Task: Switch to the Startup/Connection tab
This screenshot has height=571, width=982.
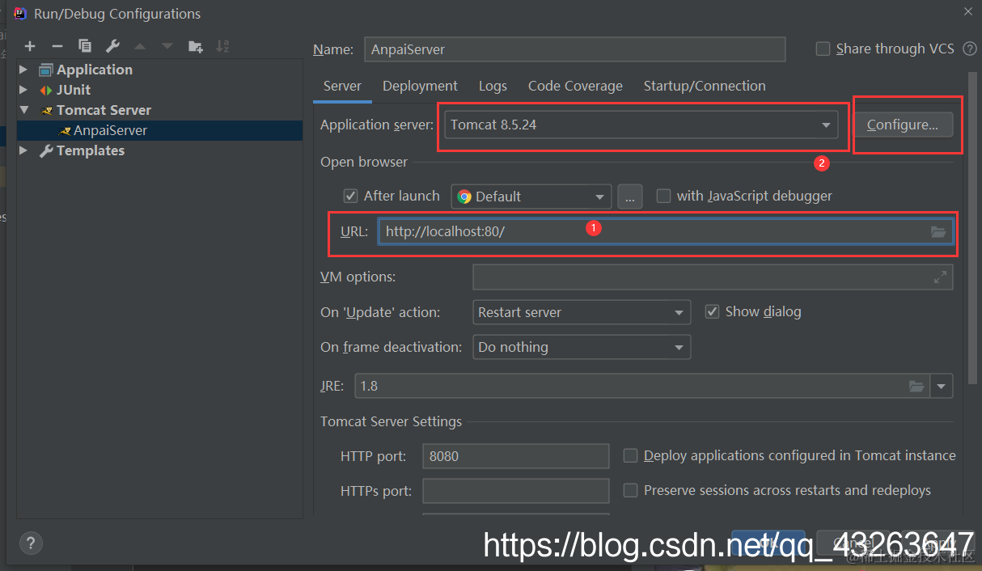Action: click(705, 86)
